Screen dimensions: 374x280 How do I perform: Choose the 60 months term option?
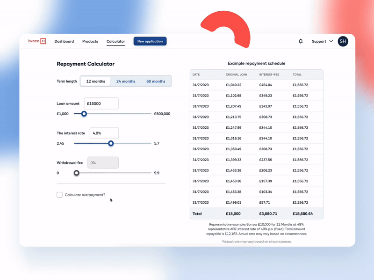[x=156, y=81]
